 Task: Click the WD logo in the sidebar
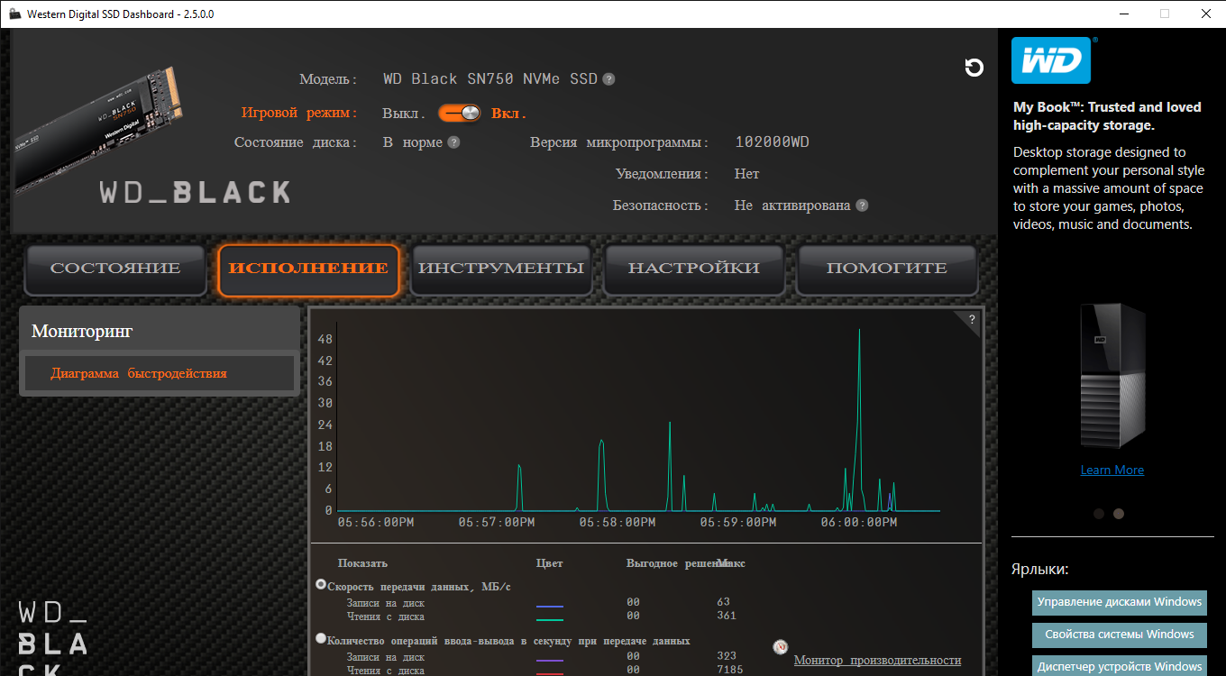click(x=1050, y=60)
